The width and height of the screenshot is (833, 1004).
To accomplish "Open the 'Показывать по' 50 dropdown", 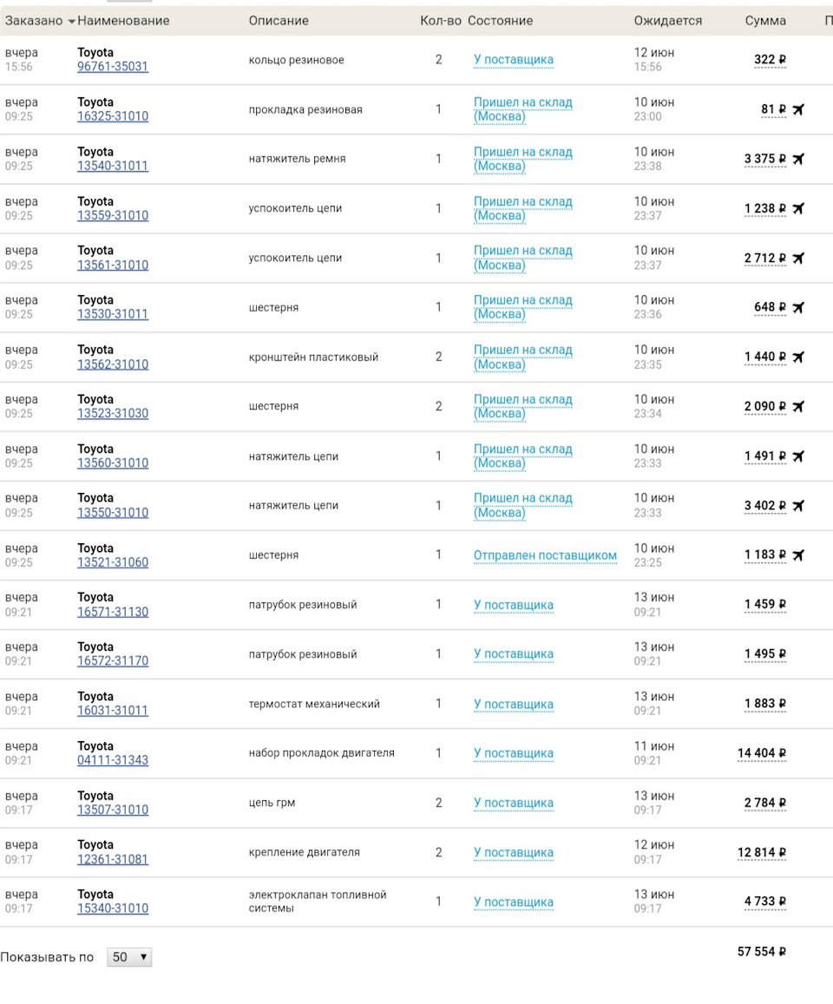I will 129,957.
